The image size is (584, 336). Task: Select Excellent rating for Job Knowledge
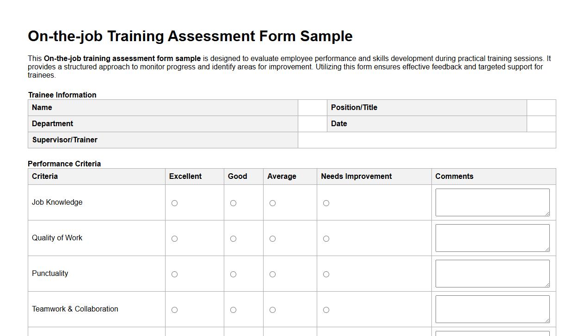[174, 202]
